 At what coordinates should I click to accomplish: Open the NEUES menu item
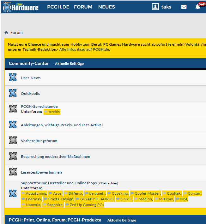[x=106, y=7]
